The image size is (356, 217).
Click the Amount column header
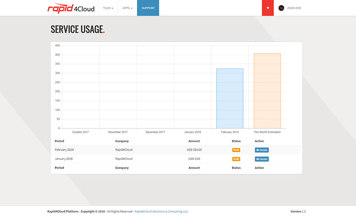click(194, 141)
